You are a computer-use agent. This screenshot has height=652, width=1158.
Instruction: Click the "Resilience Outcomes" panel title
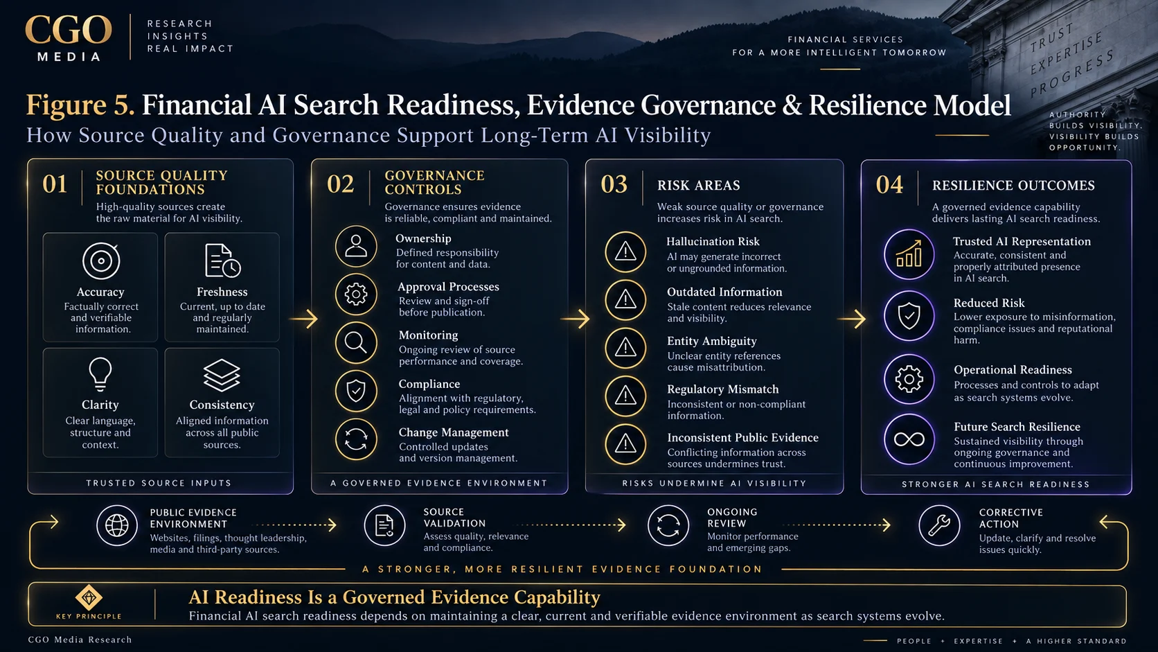(x=1013, y=185)
